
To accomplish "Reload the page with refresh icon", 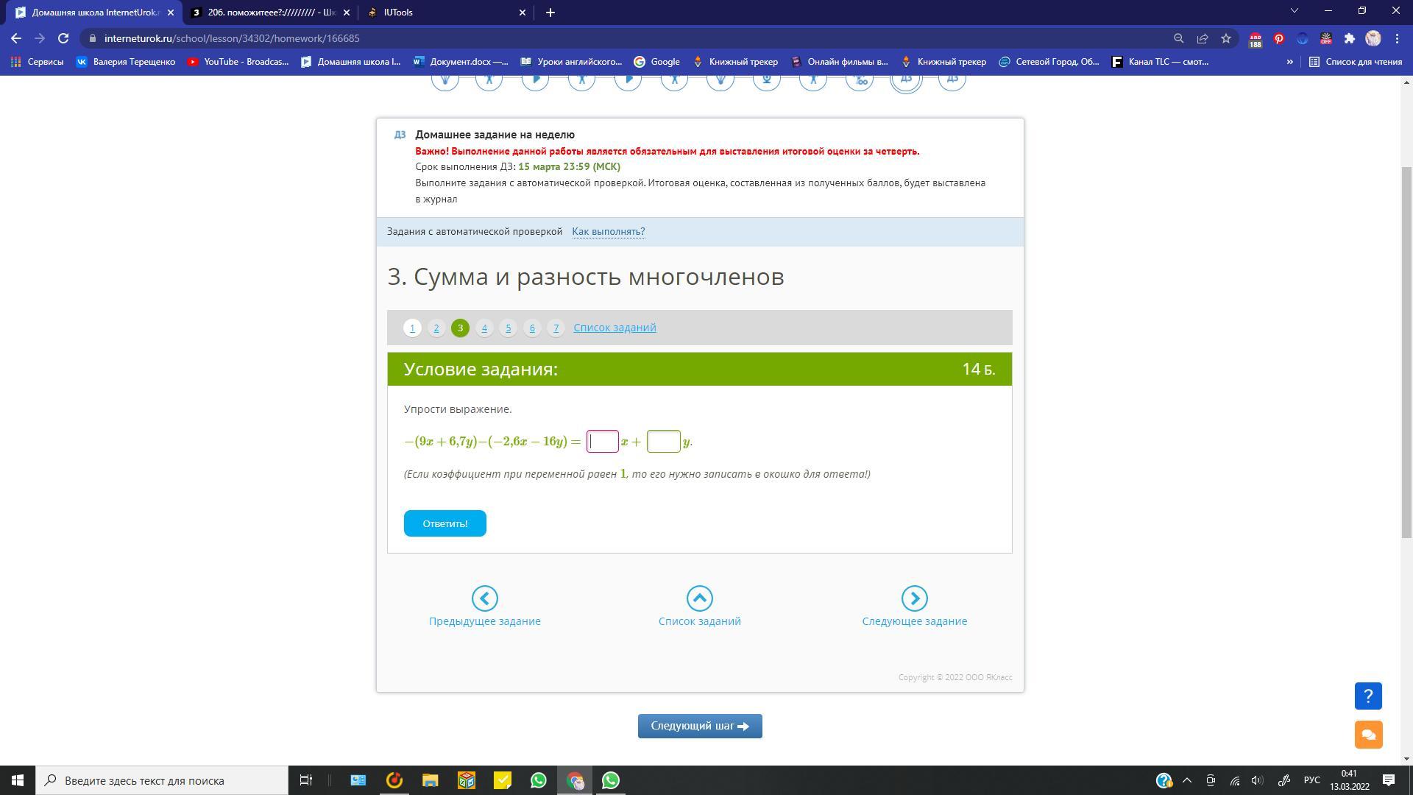I will click(x=63, y=38).
